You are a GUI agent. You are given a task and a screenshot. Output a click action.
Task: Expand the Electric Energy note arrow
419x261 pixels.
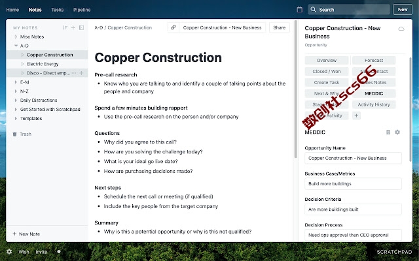[22, 64]
